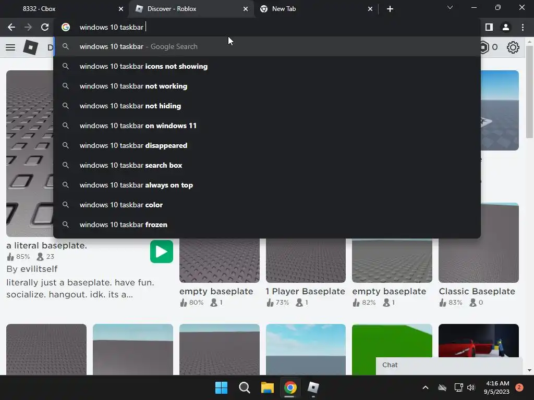This screenshot has width=534, height=400.
Task: Open 'a literal baseplate.' game title
Action: (46, 246)
